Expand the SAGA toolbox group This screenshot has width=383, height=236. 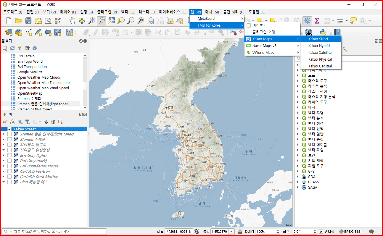[298, 187]
